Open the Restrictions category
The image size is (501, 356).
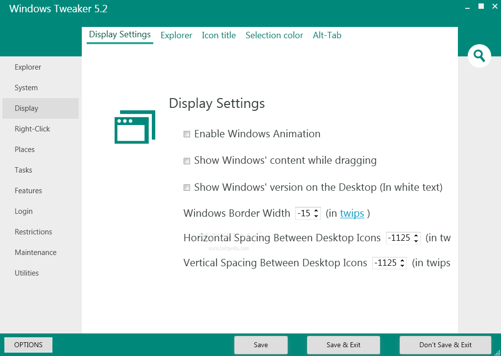pyautogui.click(x=41, y=232)
